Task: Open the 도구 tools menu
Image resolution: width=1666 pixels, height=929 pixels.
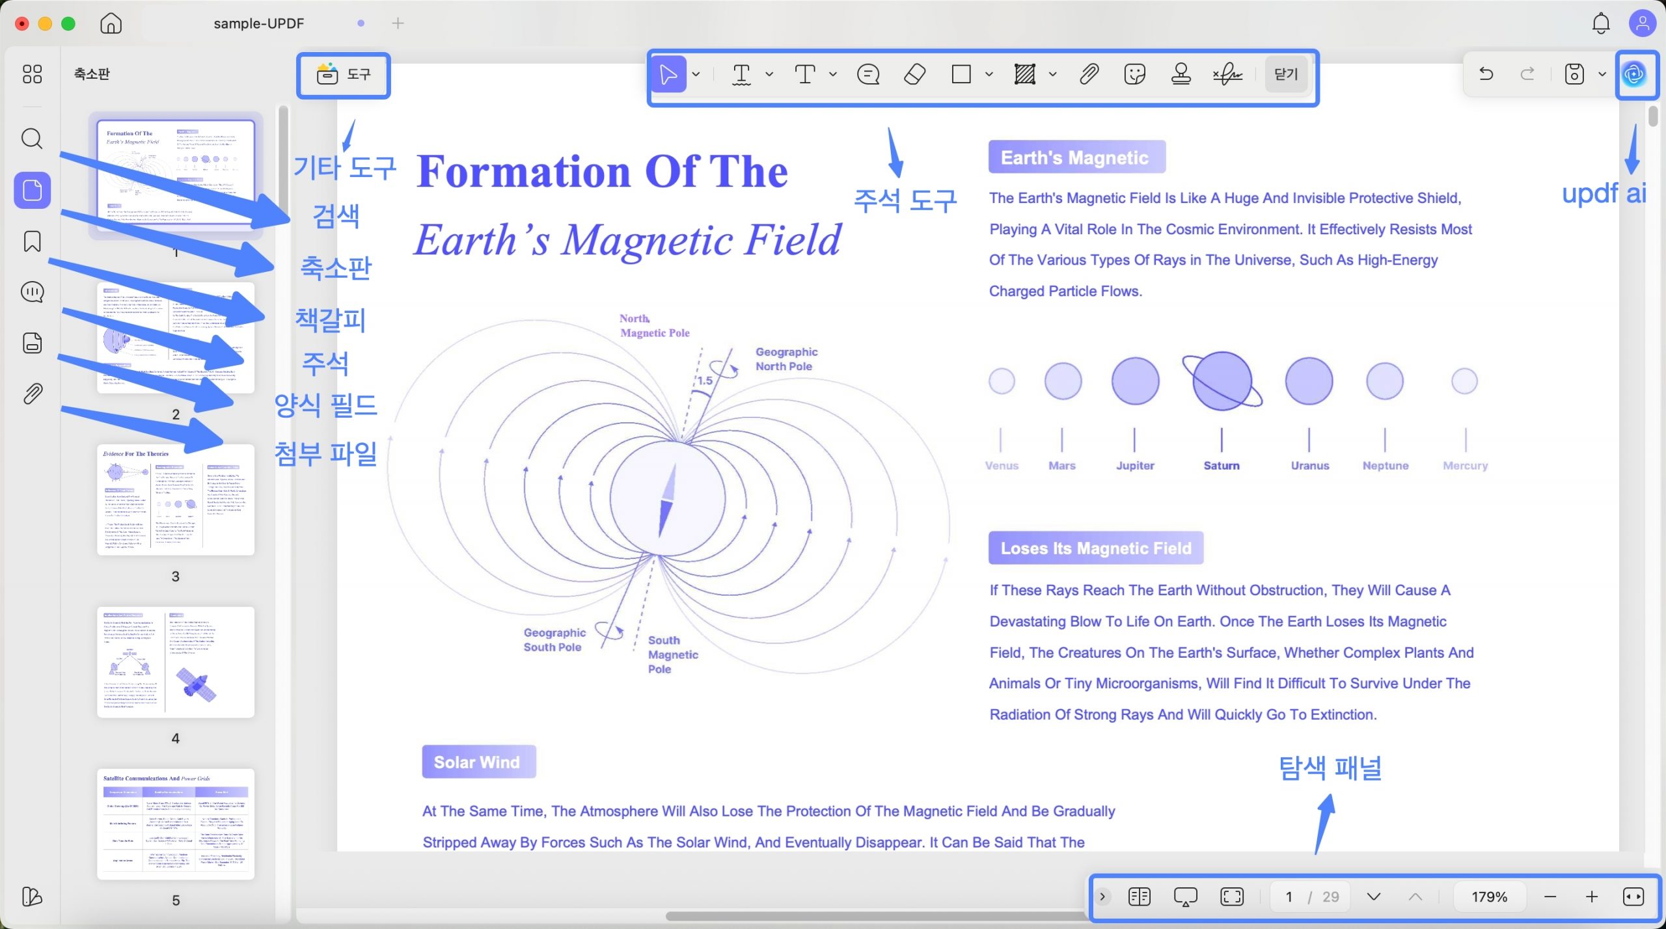Action: (344, 75)
